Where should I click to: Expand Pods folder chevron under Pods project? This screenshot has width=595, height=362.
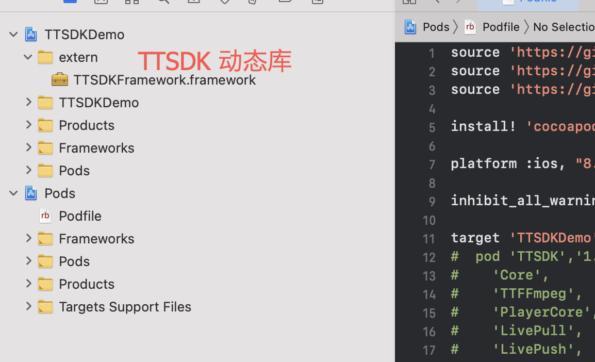[x=28, y=261]
